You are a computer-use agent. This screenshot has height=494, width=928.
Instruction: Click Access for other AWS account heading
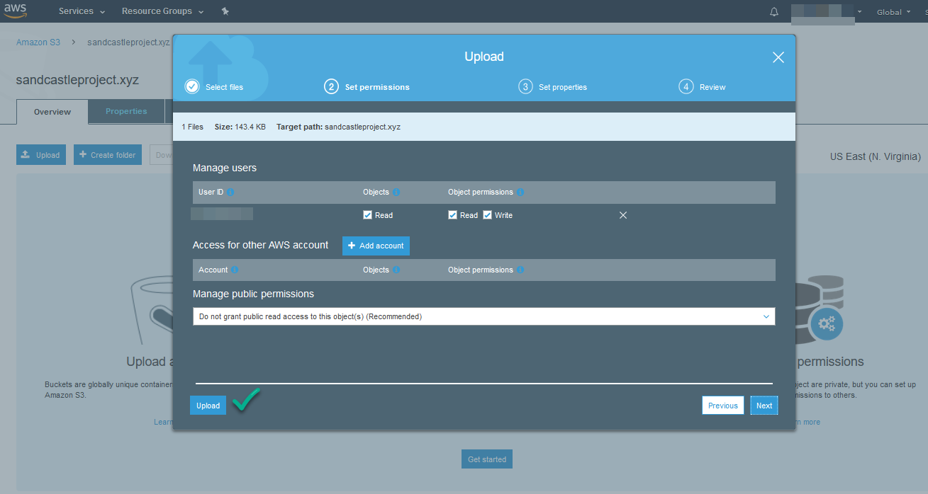coord(261,245)
